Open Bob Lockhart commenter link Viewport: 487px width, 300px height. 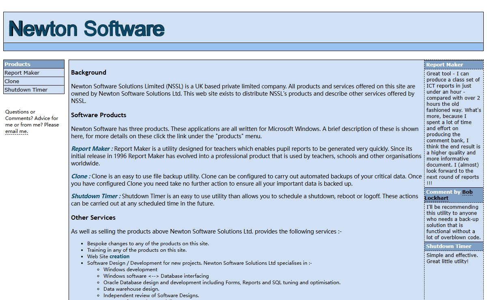pyautogui.click(x=448, y=195)
